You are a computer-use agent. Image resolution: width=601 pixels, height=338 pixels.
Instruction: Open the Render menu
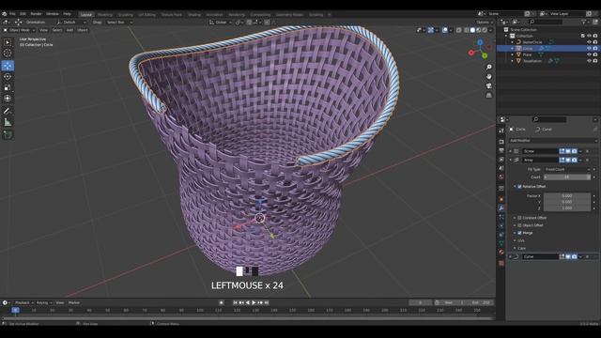[x=36, y=14]
